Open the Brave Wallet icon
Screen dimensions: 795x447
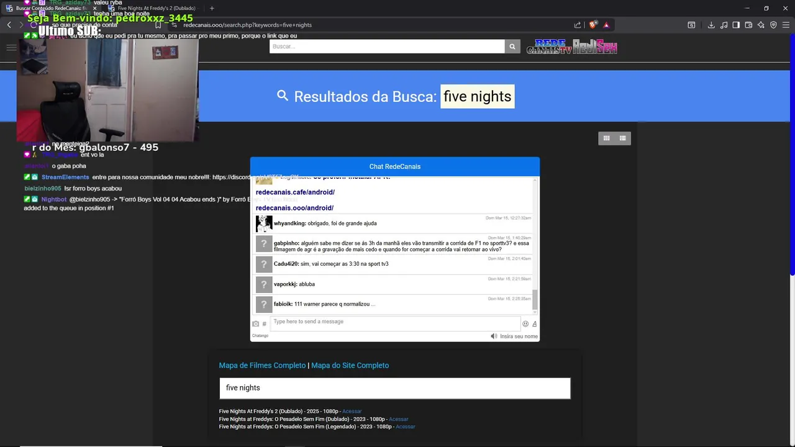pos(748,25)
